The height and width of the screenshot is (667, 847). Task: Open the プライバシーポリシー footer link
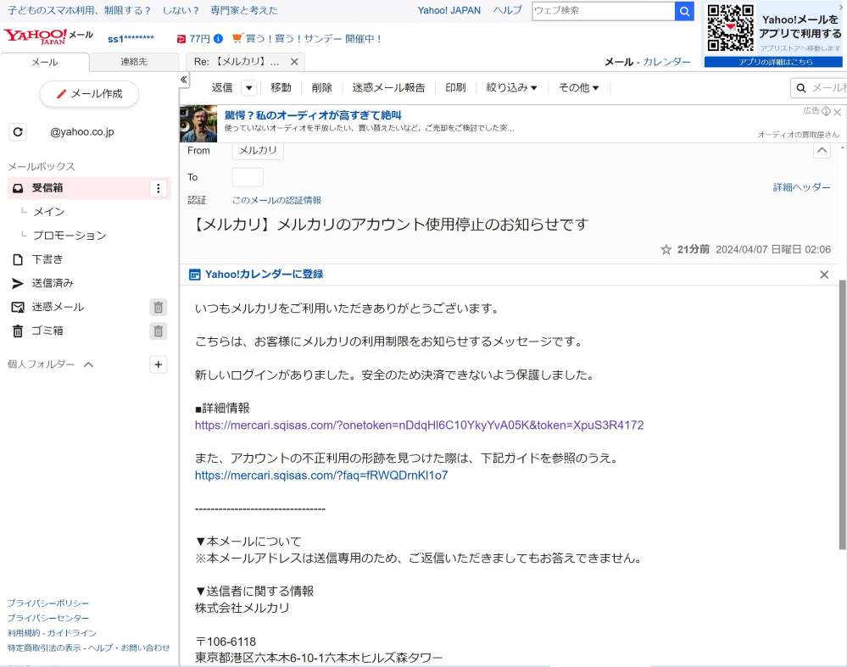pyautogui.click(x=48, y=603)
